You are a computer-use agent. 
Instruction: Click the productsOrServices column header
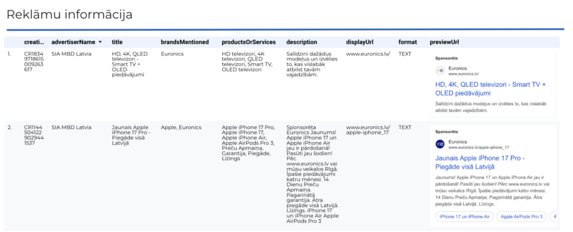pyautogui.click(x=249, y=42)
